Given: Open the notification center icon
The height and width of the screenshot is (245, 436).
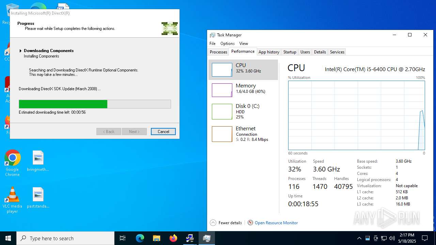Looking at the screenshot, I should pos(425,238).
